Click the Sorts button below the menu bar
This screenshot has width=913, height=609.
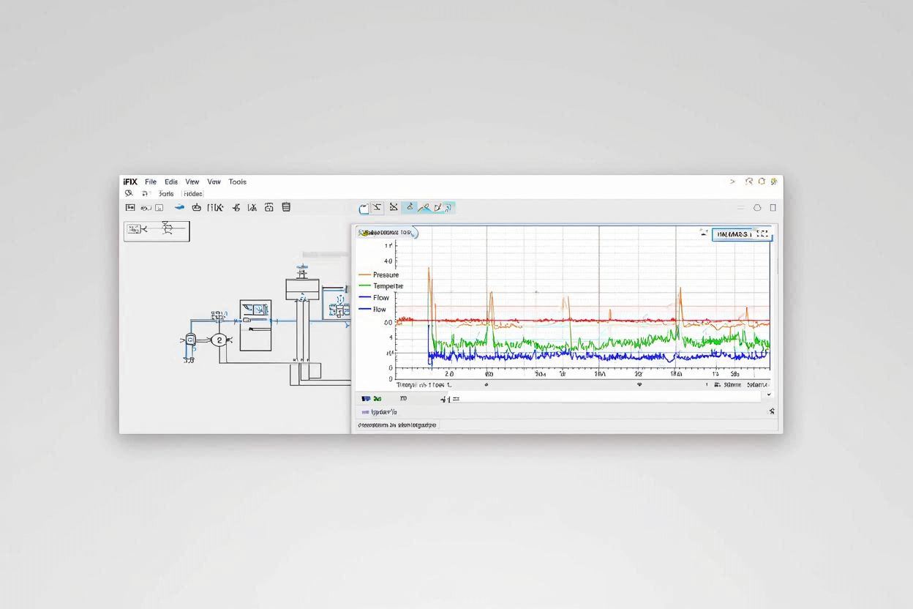pyautogui.click(x=166, y=194)
